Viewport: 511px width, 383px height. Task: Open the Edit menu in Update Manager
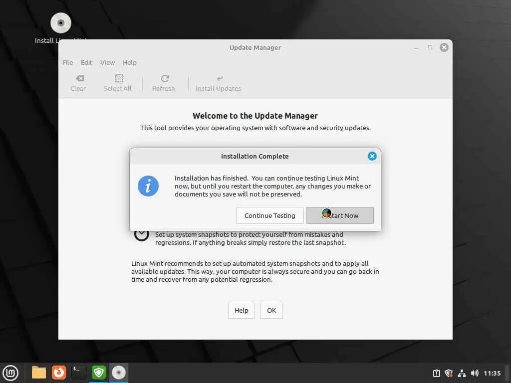click(86, 62)
